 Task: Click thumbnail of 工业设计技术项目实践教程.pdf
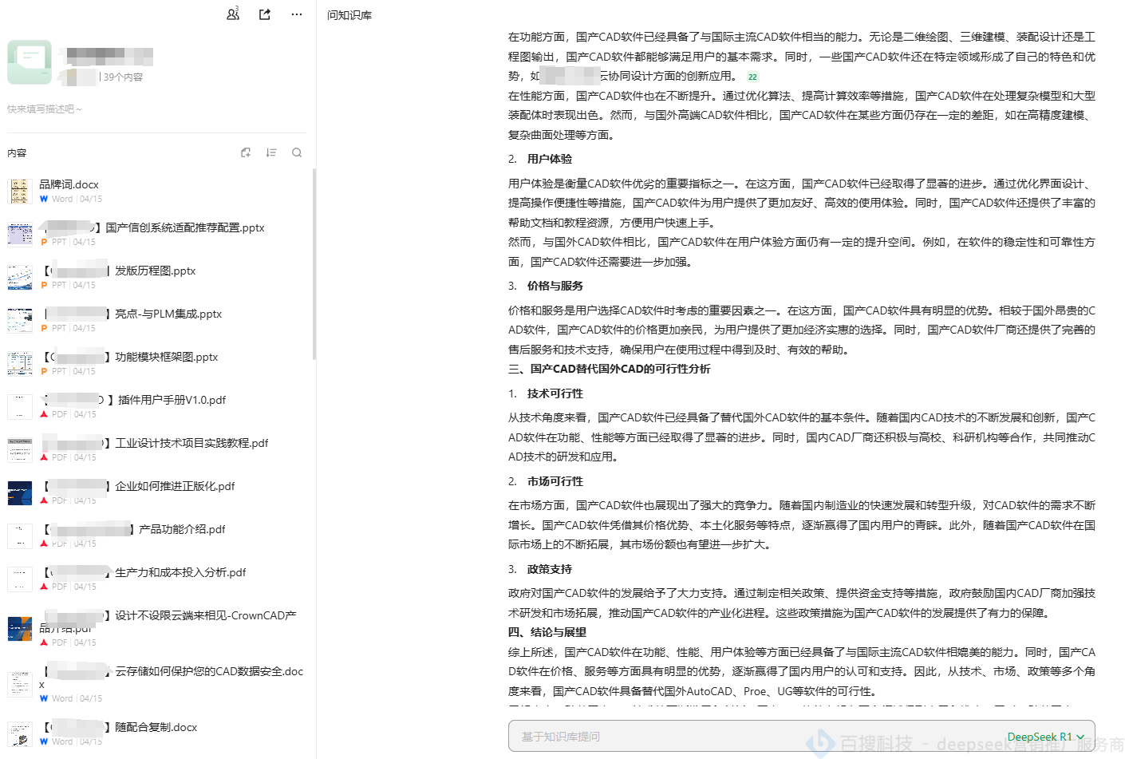(20, 450)
